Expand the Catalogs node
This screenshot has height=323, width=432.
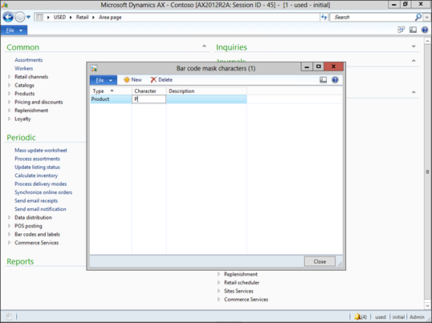point(10,85)
